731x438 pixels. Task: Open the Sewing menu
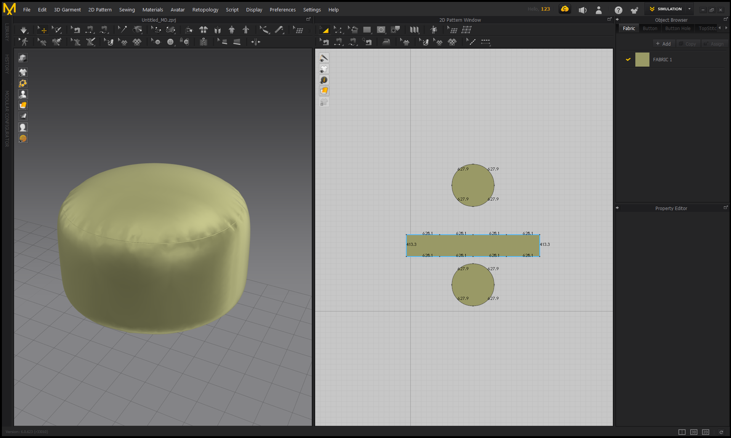(127, 10)
